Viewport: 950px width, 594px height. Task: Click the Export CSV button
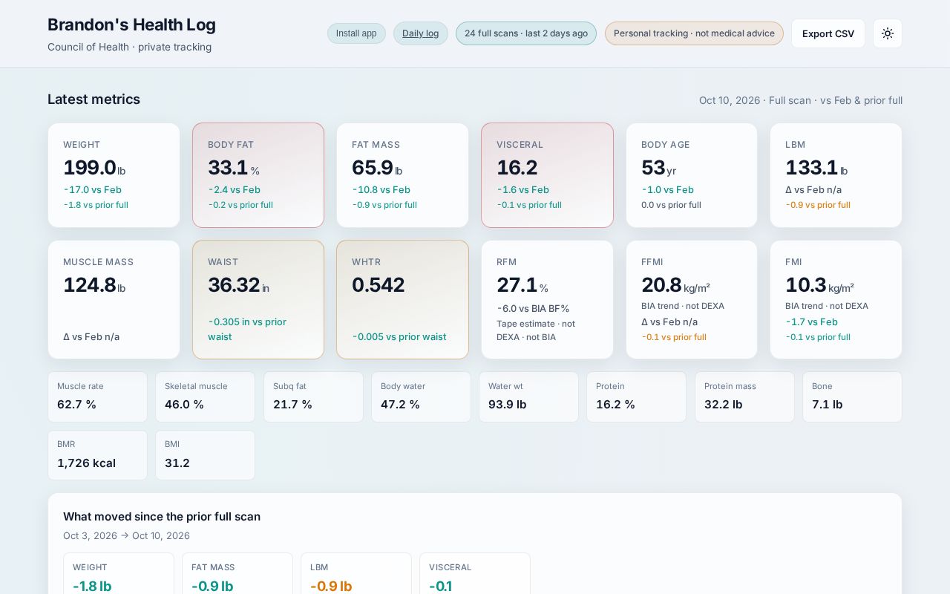pos(828,33)
